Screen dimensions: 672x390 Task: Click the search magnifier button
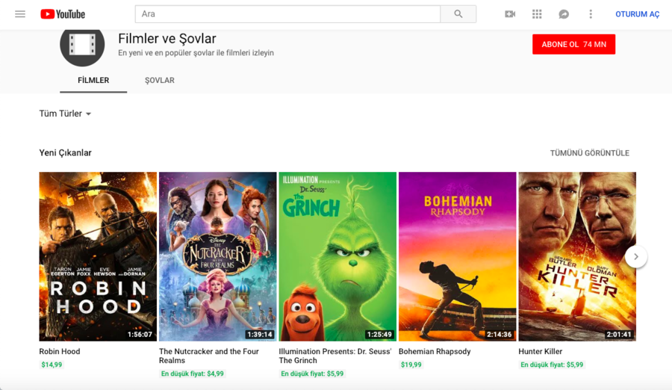point(458,14)
